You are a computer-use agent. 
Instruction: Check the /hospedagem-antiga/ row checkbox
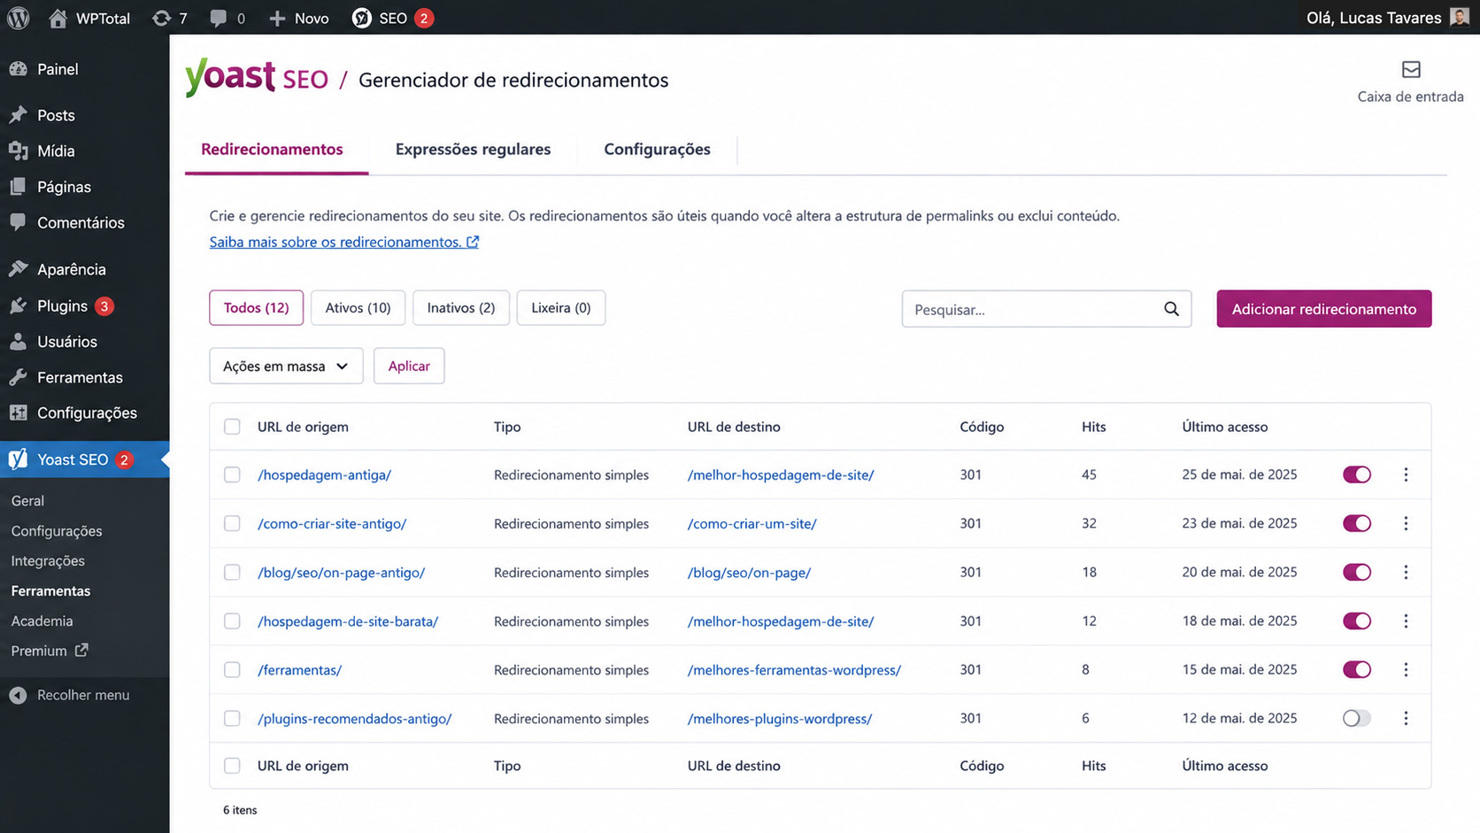tap(232, 474)
